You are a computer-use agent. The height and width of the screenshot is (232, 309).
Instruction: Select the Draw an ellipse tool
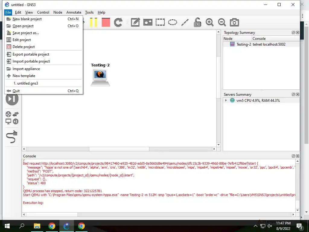(x=172, y=22)
